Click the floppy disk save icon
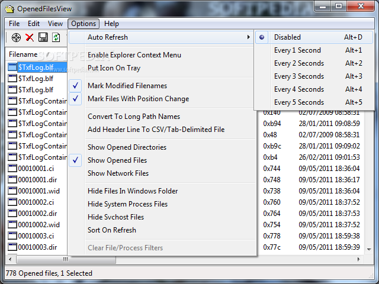This screenshot has height=284, width=379. 43,37
